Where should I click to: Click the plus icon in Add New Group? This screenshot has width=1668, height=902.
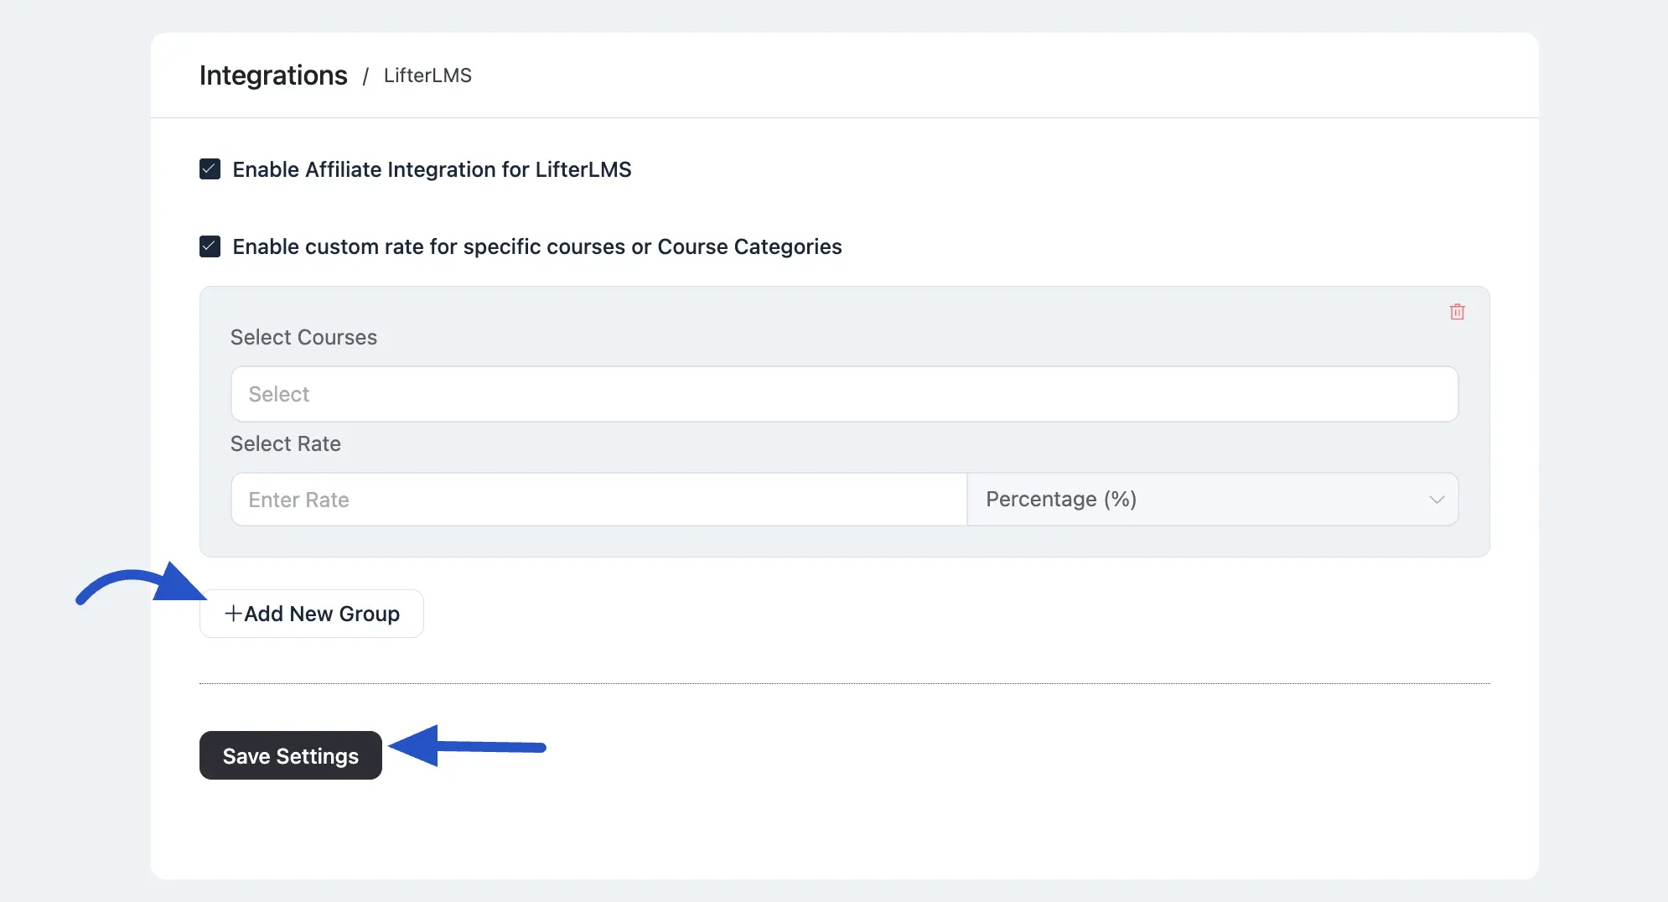pyautogui.click(x=233, y=613)
